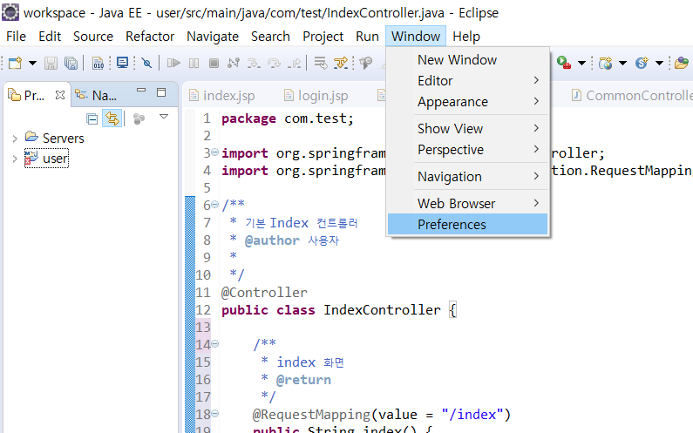Viewport: 693px width, 433px height.
Task: Click the grey signpost toolbar icon
Action: [366, 64]
